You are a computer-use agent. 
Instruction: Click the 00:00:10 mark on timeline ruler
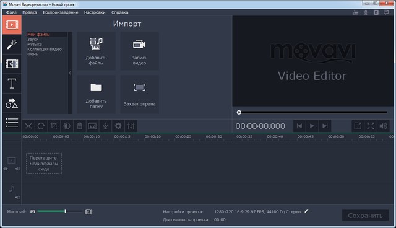(x=92, y=136)
